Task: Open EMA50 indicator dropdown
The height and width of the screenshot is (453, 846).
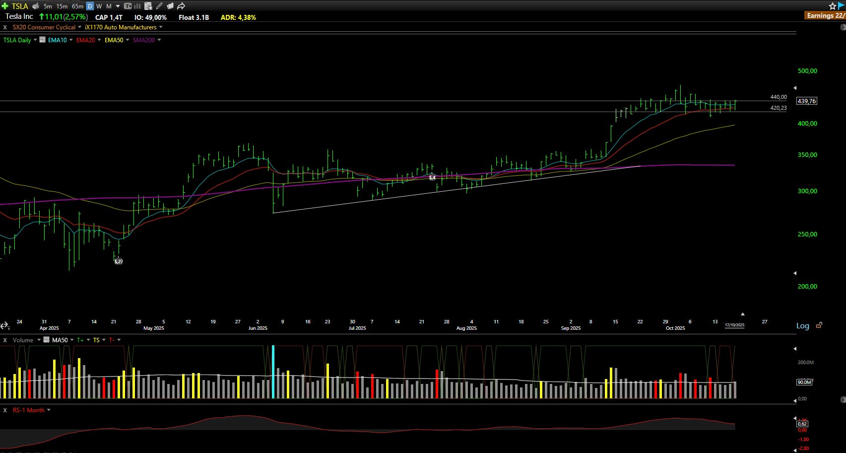Action: [128, 40]
